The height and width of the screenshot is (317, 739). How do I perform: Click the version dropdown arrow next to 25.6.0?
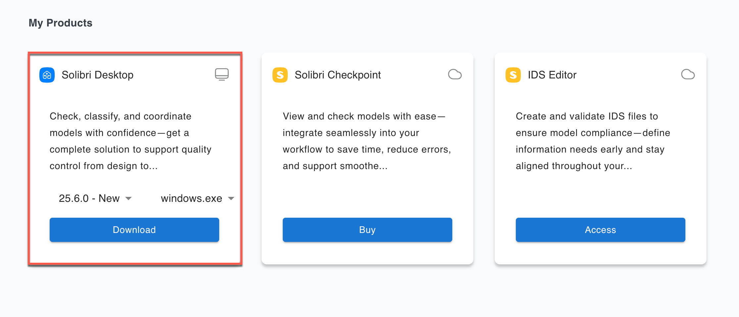click(128, 199)
